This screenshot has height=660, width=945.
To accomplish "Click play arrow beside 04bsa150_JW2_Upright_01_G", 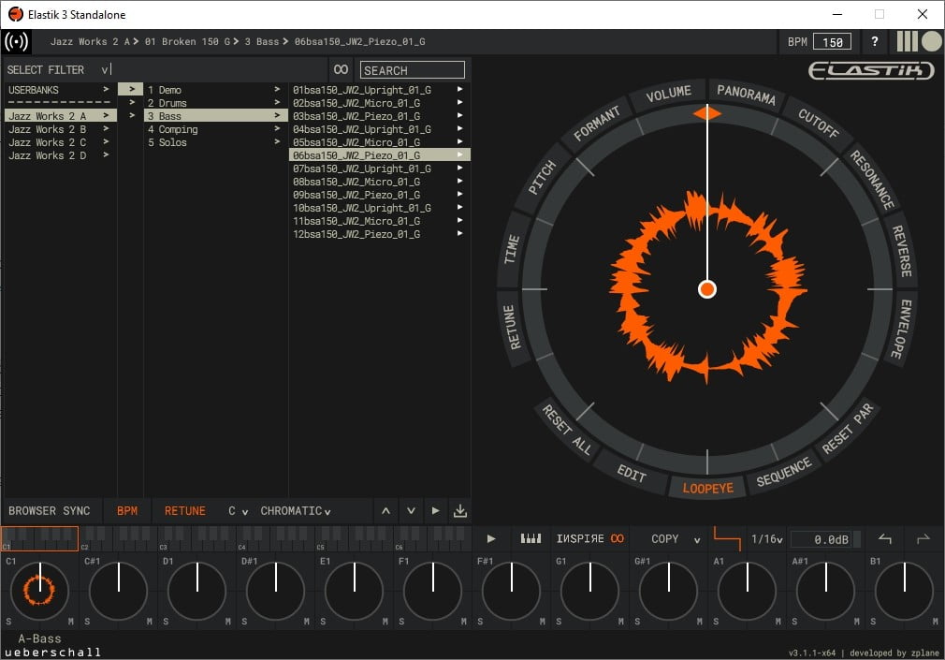I will click(459, 128).
